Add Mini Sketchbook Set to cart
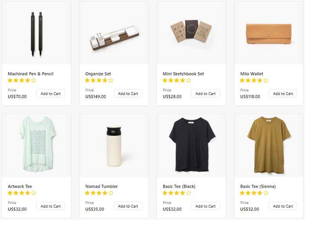Image resolution: width=311 pixels, height=226 pixels. pyautogui.click(x=206, y=93)
